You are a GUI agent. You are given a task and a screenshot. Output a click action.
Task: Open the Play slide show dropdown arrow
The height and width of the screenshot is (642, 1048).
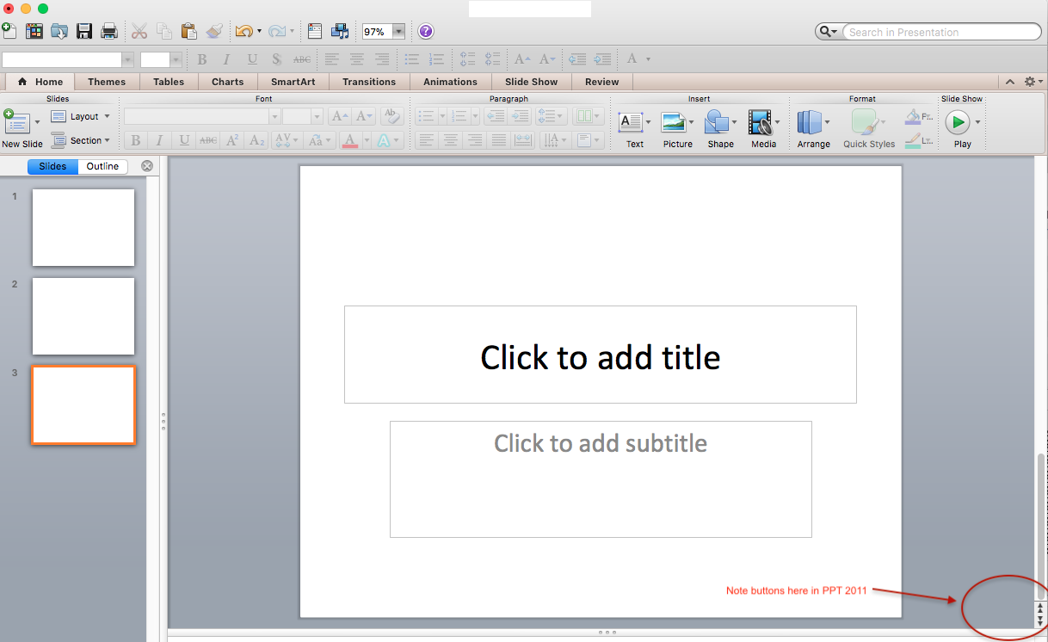tap(977, 122)
